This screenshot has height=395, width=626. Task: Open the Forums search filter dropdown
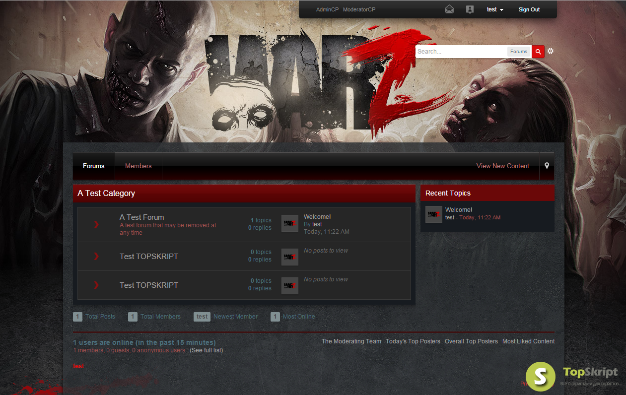519,52
